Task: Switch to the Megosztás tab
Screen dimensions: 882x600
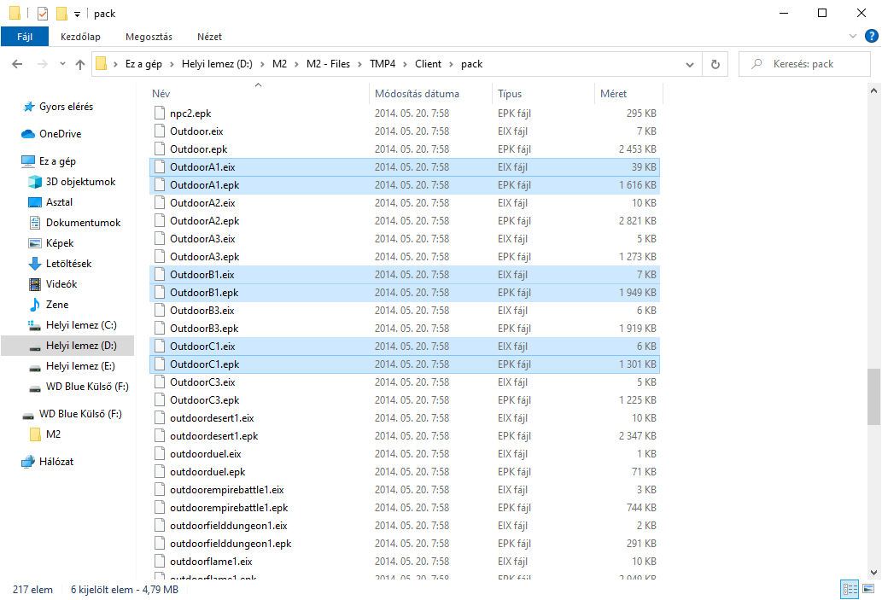Action: click(x=149, y=37)
